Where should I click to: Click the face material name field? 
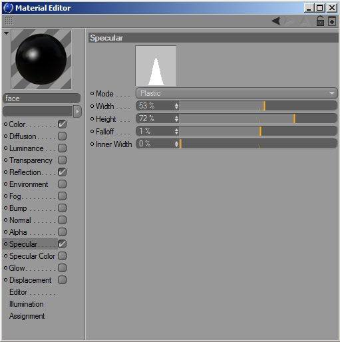pyautogui.click(x=42, y=98)
